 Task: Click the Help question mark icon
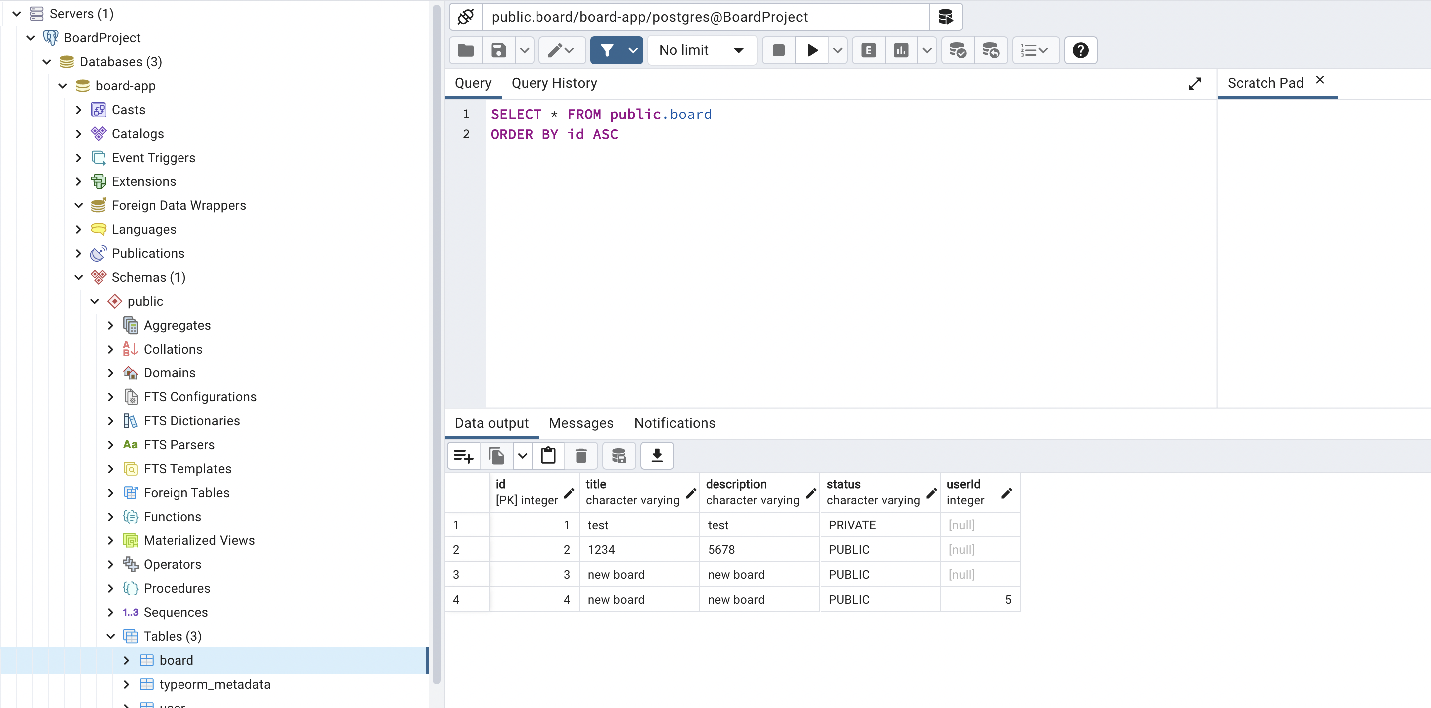click(1080, 50)
